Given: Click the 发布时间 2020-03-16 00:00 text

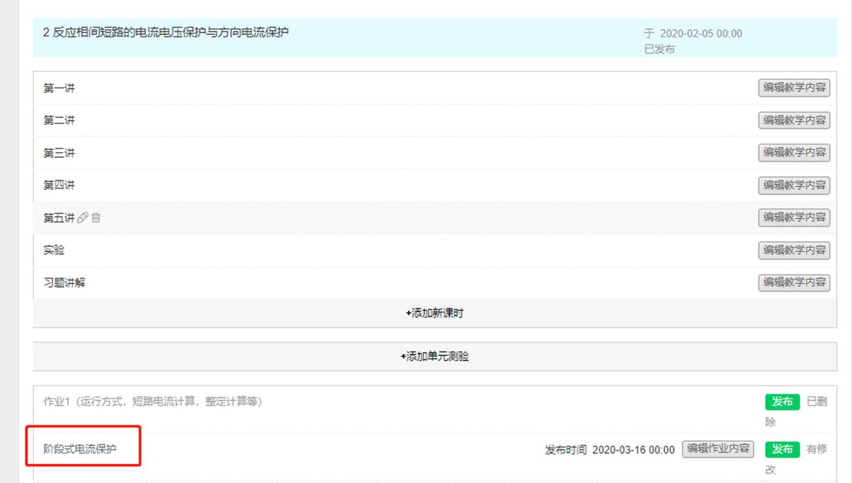Looking at the screenshot, I should (609, 450).
